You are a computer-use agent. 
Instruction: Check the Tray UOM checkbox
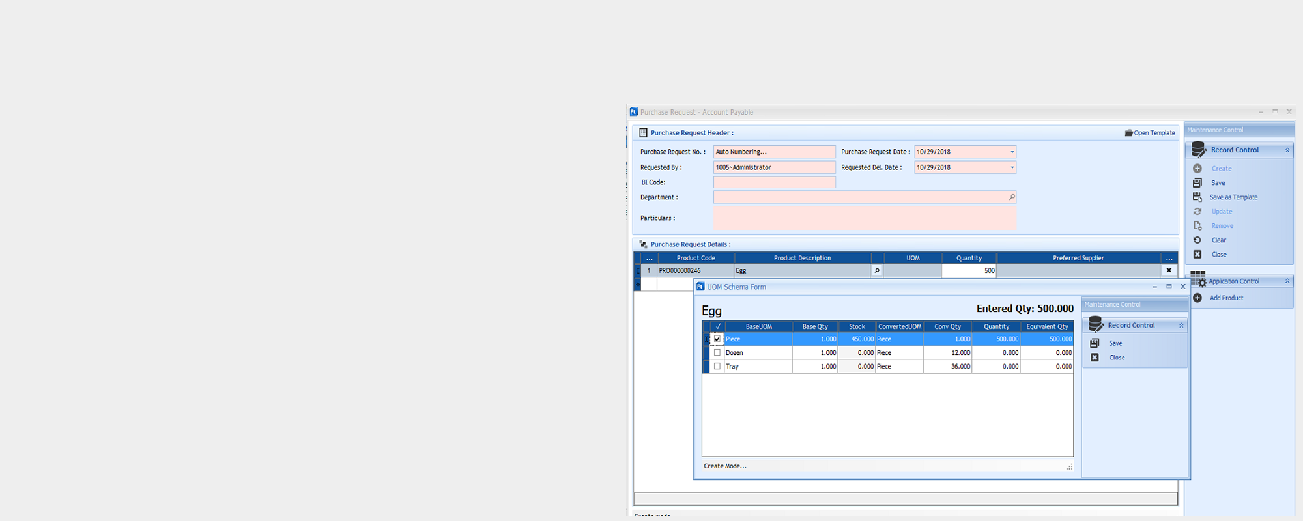point(717,367)
